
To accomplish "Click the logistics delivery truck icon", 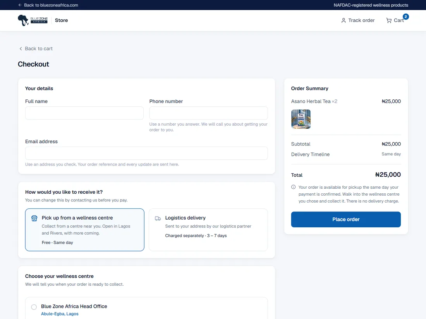I will pyautogui.click(x=158, y=218).
